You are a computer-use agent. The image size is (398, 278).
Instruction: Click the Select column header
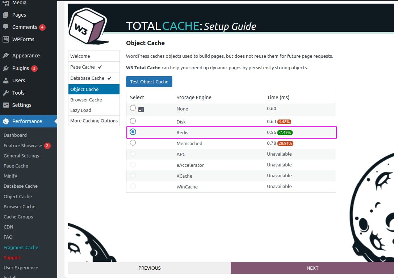137,97
